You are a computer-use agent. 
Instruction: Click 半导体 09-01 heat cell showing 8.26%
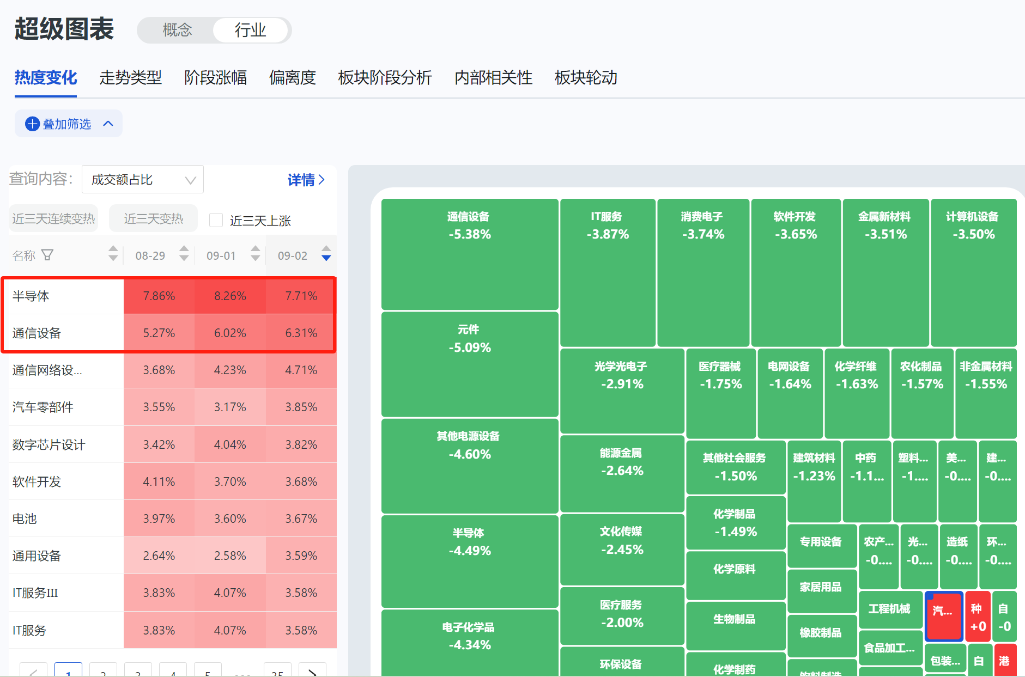230,296
